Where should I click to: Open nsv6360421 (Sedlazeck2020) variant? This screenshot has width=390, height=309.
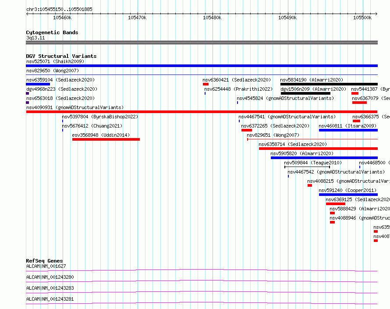point(237,80)
